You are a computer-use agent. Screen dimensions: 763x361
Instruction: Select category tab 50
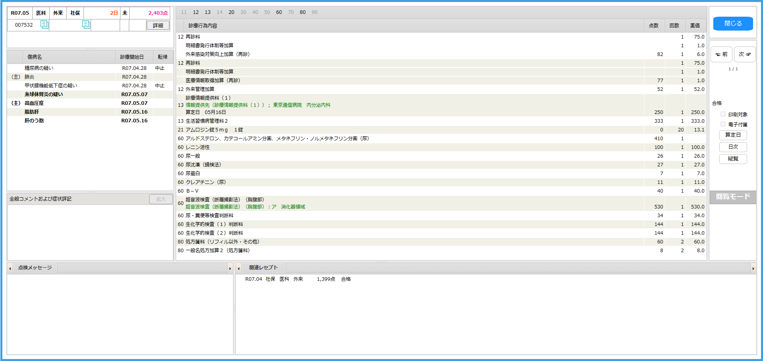267,12
